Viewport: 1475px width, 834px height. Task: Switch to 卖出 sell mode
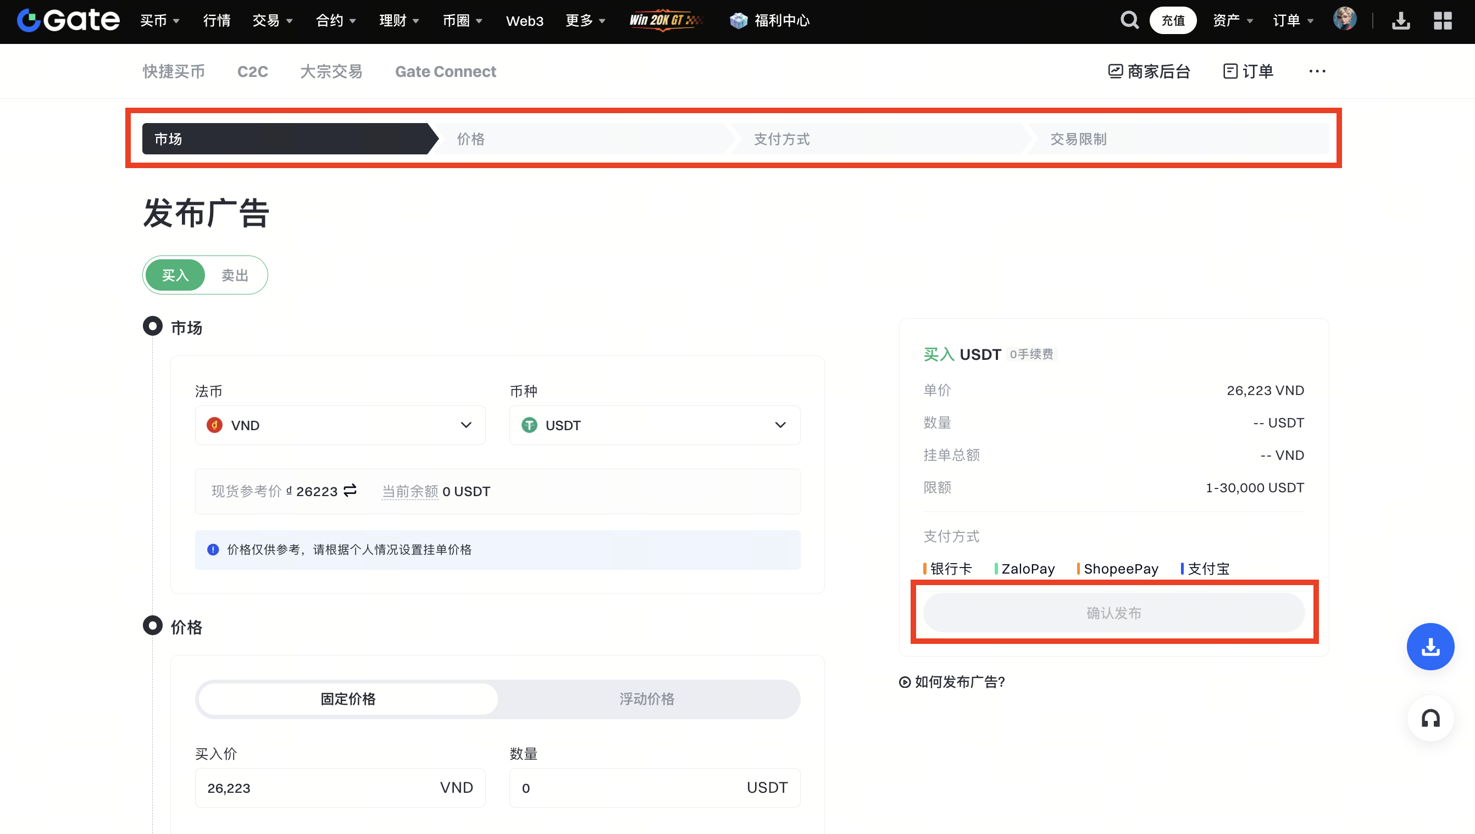tap(235, 275)
